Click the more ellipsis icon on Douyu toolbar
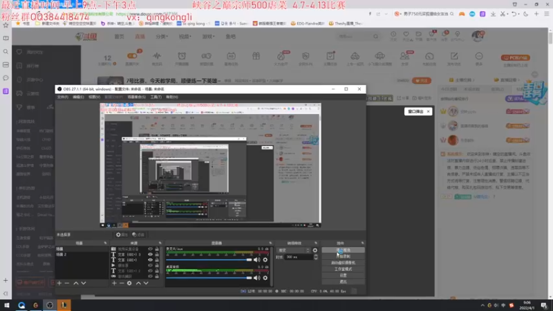 pos(479,56)
